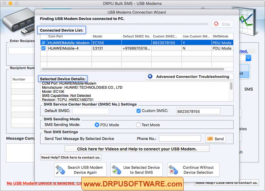Click the chart icon in the main window
The image size is (265, 191).
[x=247, y=21]
